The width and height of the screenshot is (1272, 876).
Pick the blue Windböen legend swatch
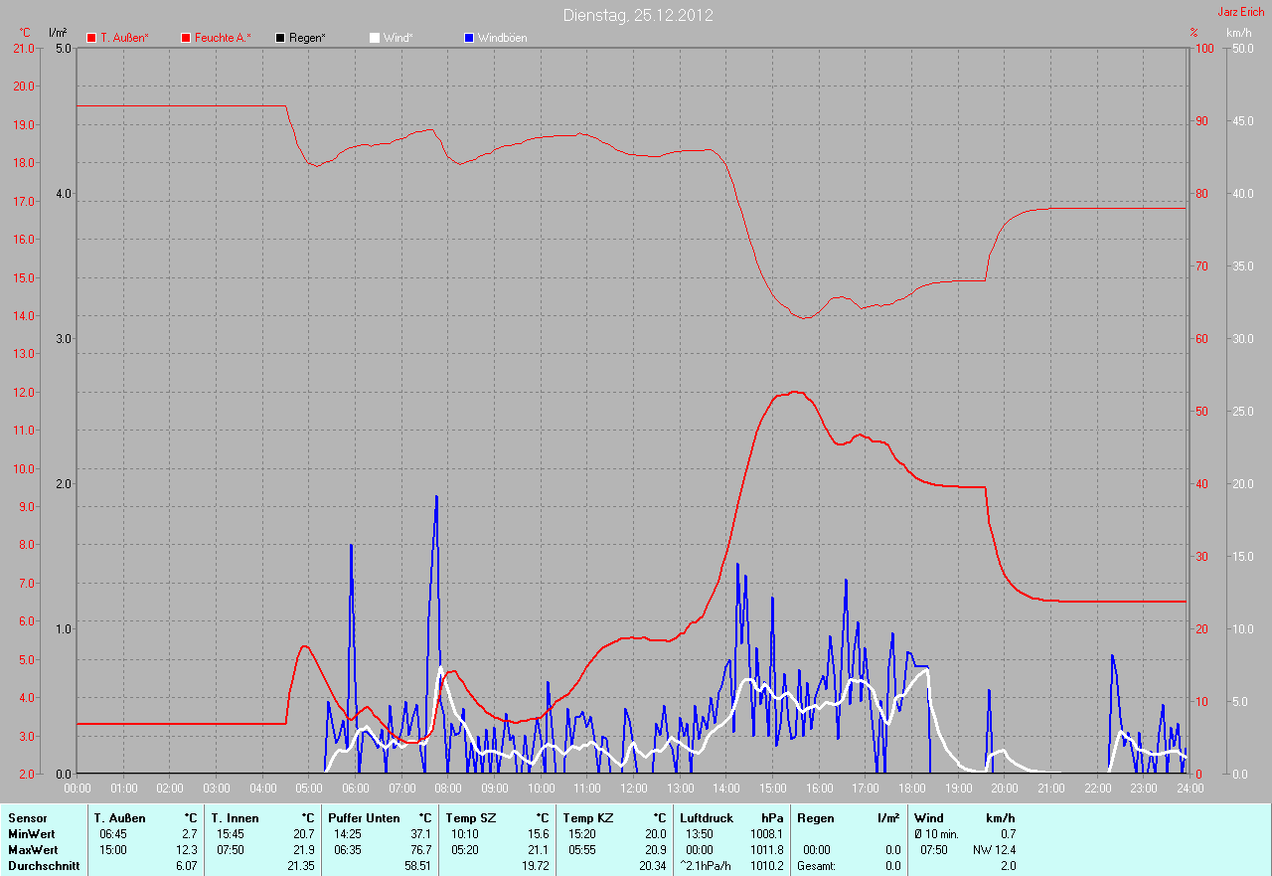tap(469, 38)
